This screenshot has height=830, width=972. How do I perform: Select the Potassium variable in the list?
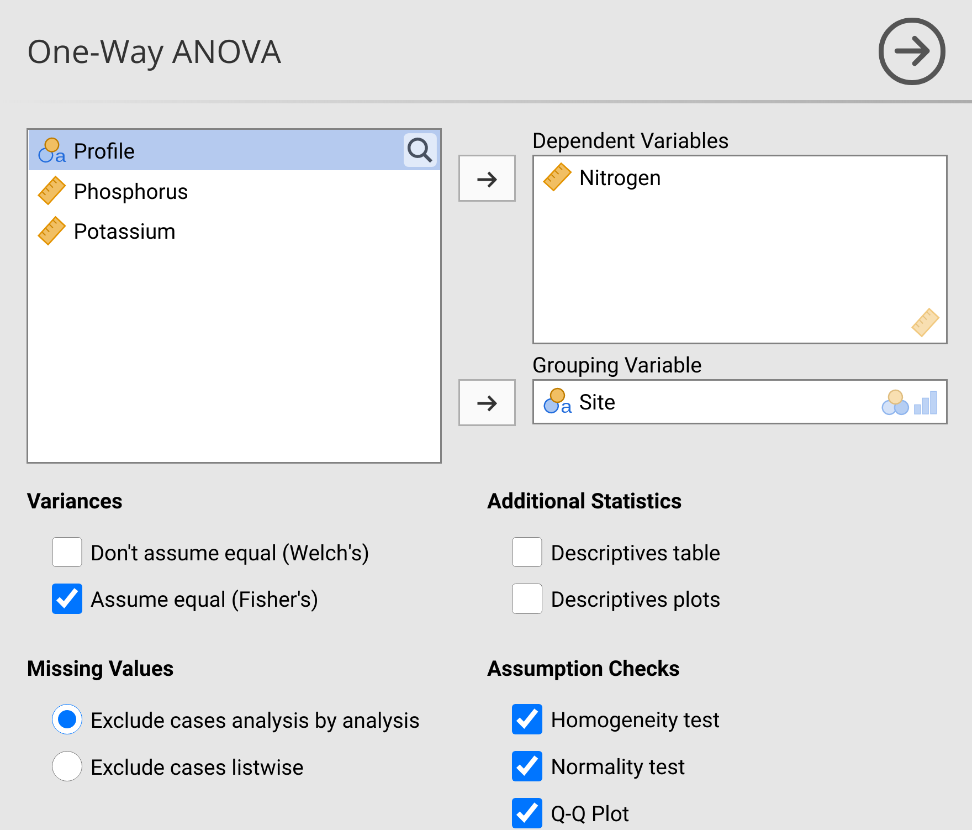(124, 232)
